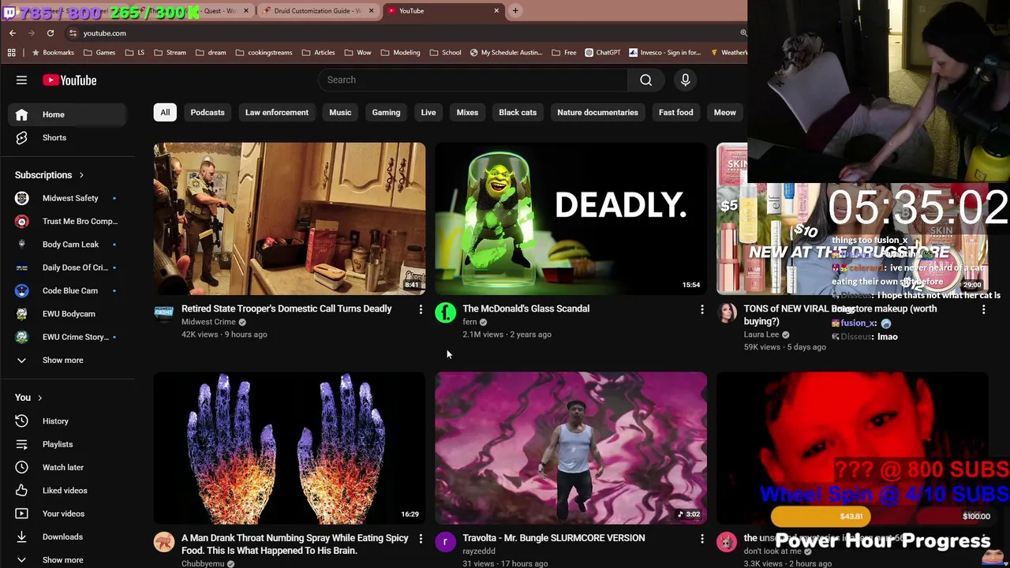Select the Law enforcement filter chip

click(277, 112)
